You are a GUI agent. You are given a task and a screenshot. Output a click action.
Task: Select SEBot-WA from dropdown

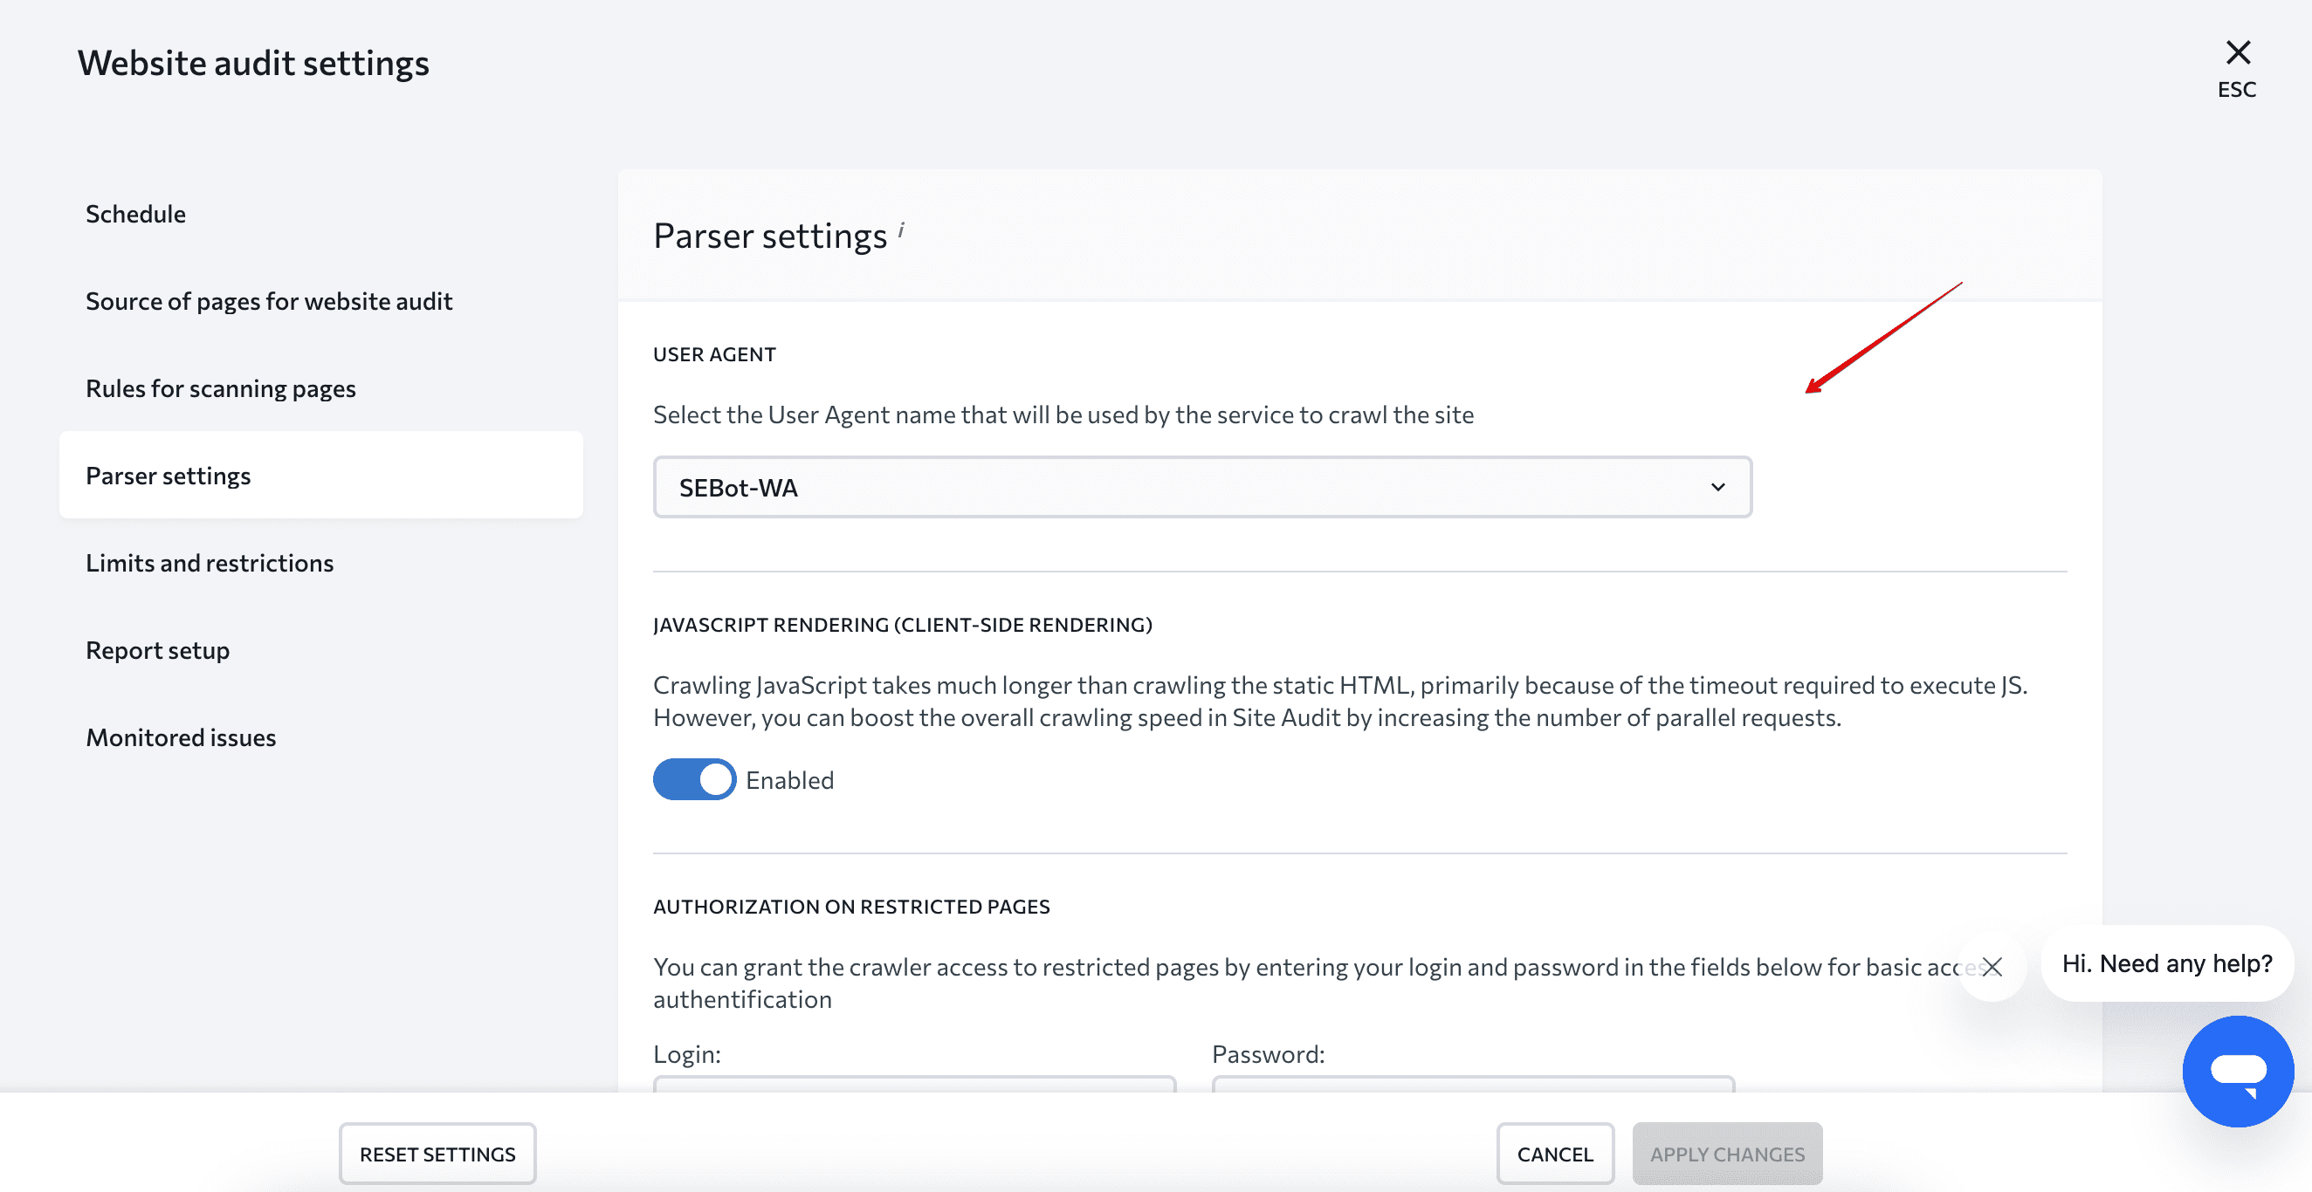tap(1201, 487)
